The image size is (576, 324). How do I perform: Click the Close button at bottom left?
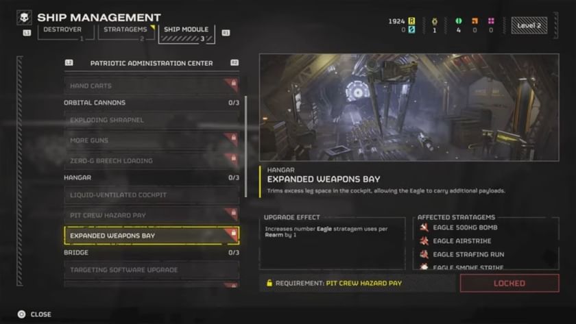tap(34, 314)
